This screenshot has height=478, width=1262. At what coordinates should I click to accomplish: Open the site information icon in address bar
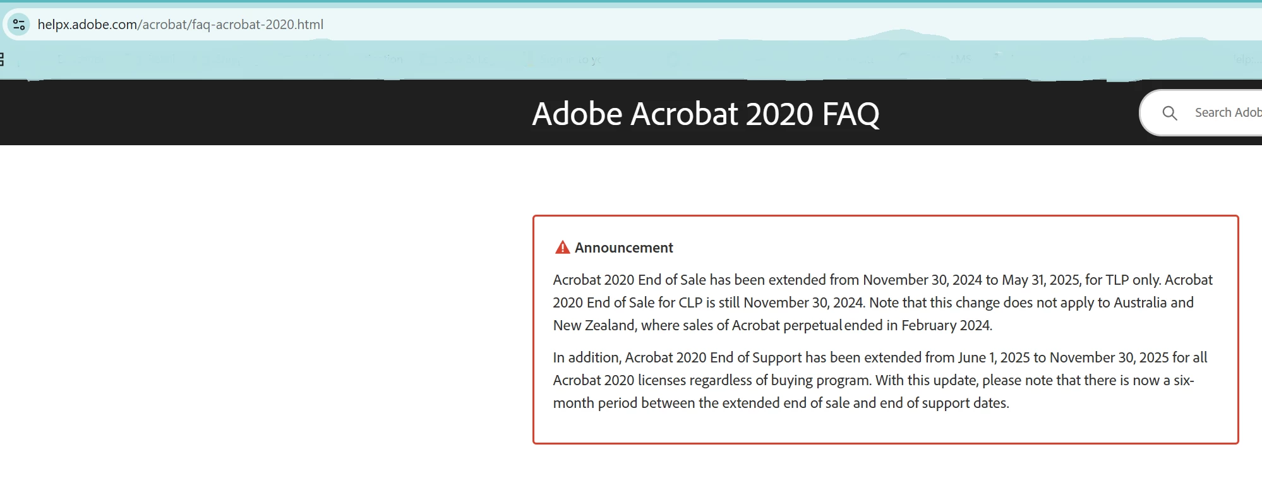tap(19, 25)
